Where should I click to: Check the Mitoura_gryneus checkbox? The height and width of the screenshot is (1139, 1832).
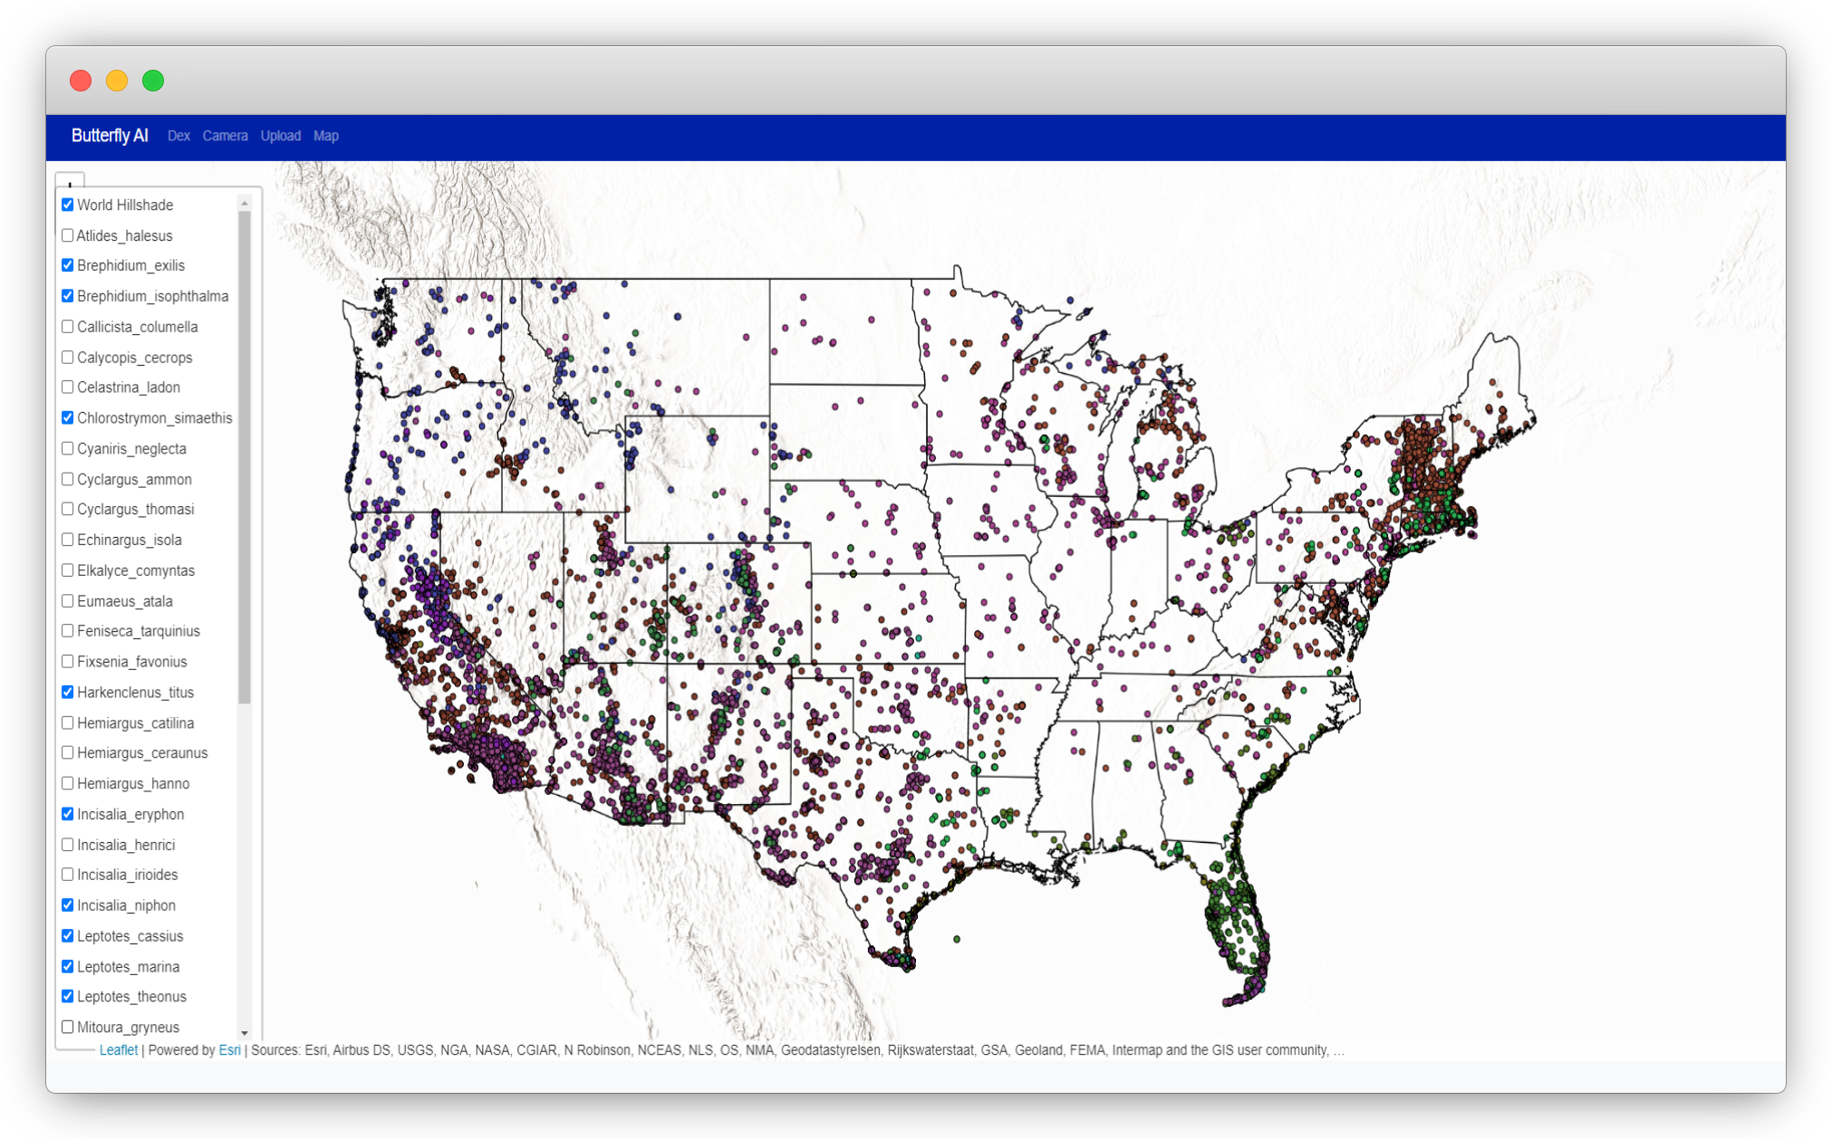[x=68, y=1027]
